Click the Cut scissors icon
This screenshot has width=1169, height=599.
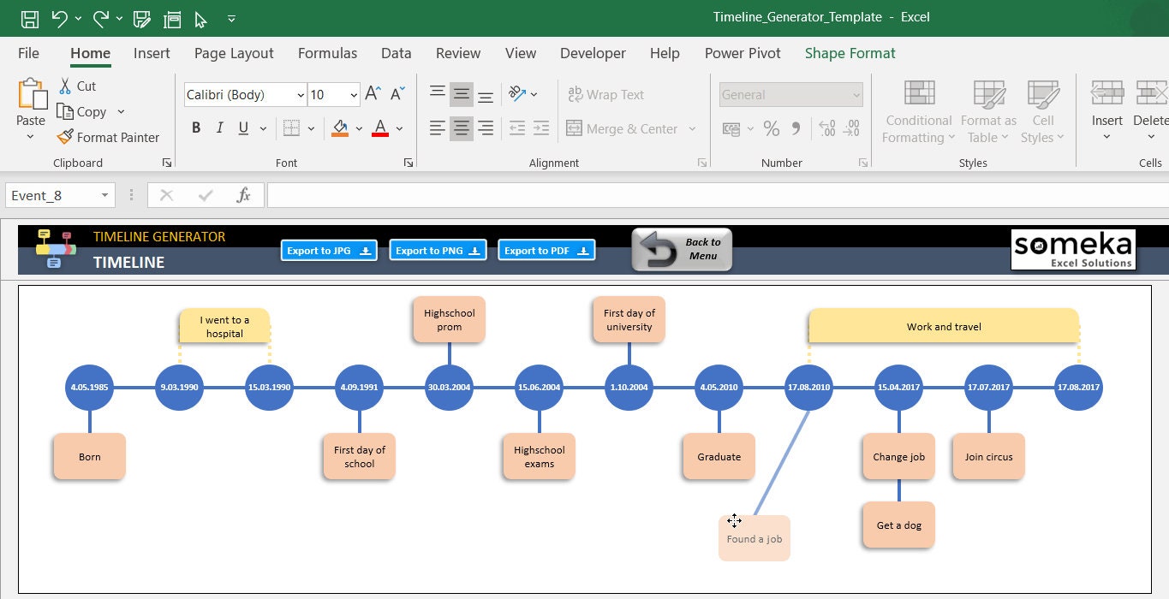[65, 86]
